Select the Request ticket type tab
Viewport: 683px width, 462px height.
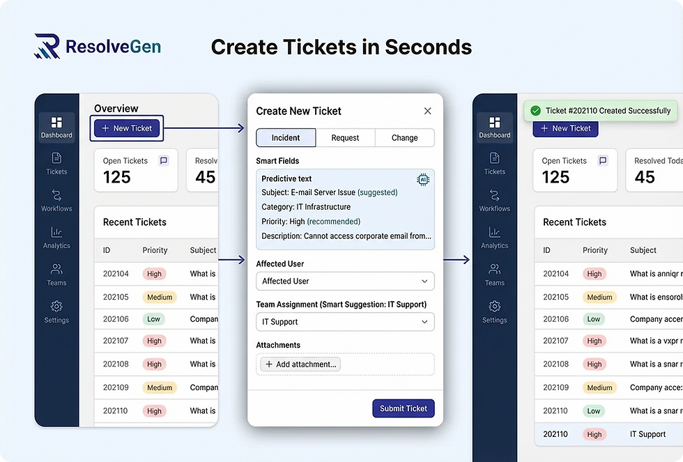point(346,137)
